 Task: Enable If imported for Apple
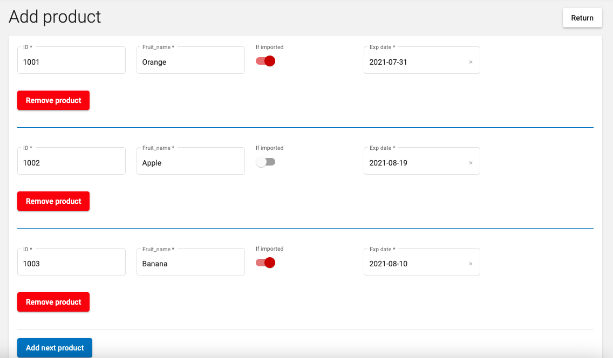pos(265,162)
